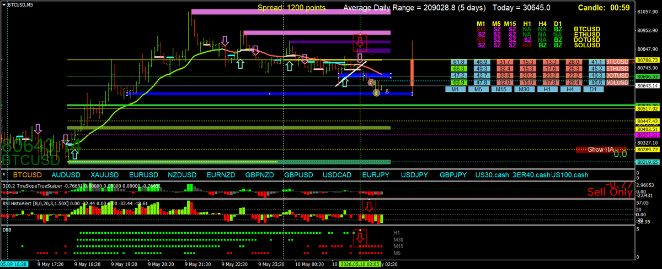The image size is (662, 269).
Task: Switch to the M30 timeframe button
Action: (x=524, y=89)
